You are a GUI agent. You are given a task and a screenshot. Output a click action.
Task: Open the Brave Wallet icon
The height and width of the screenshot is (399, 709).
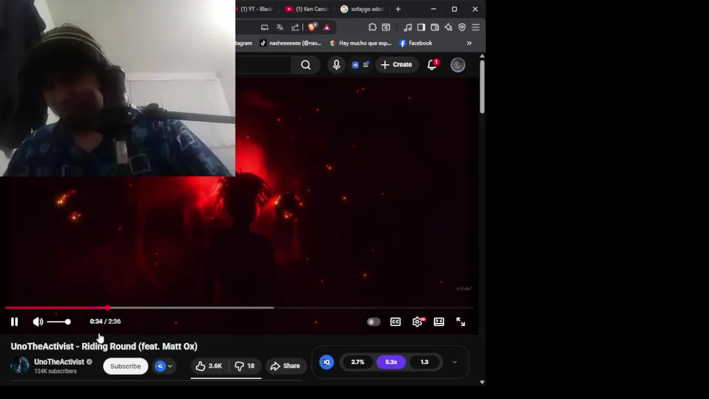click(435, 27)
